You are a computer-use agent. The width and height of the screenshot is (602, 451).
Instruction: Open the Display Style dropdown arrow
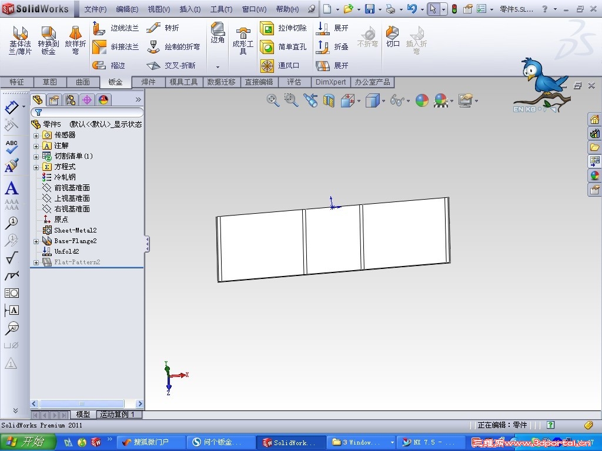click(383, 101)
